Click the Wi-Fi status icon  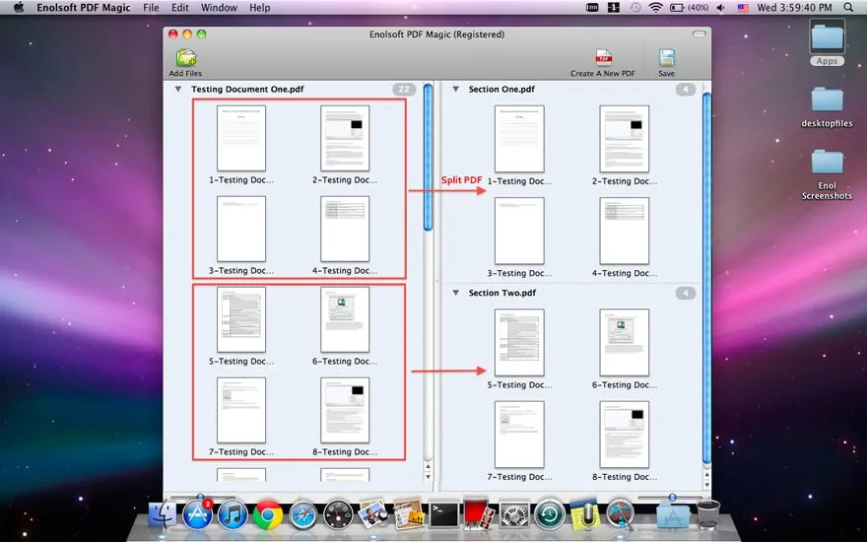[656, 7]
